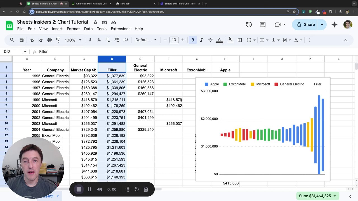The height and width of the screenshot is (201, 358).
Task: Open the Extensions menu
Action: pos(121,29)
